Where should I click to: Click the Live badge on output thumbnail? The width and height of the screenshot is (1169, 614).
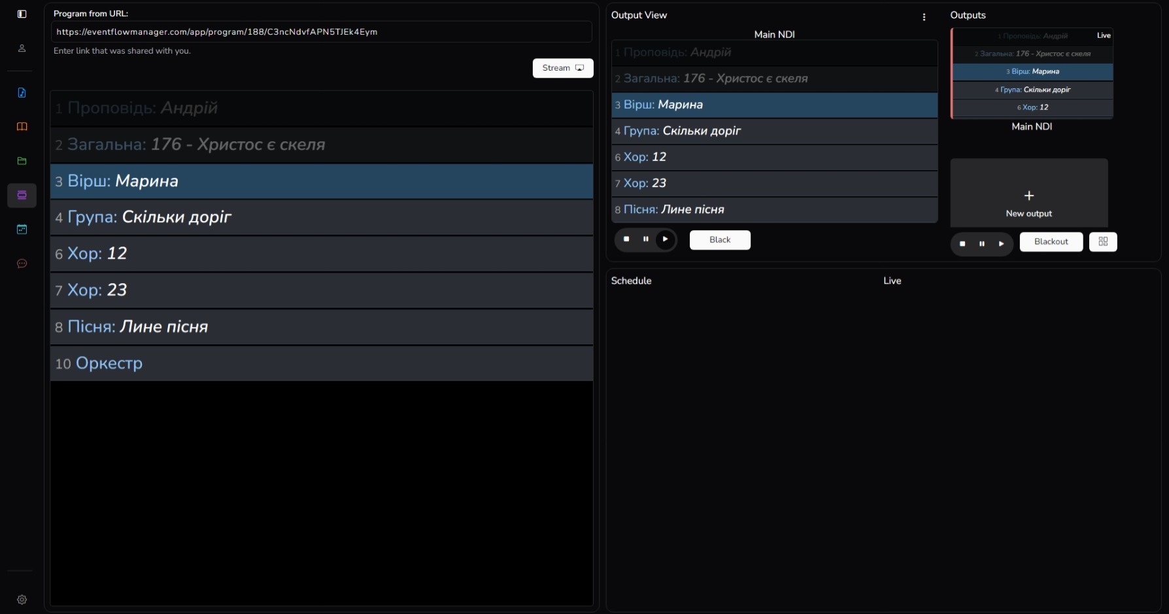tap(1104, 35)
